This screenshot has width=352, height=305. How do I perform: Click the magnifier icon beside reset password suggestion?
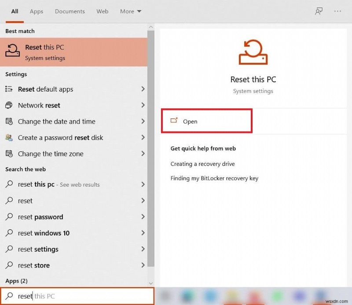[10, 217]
